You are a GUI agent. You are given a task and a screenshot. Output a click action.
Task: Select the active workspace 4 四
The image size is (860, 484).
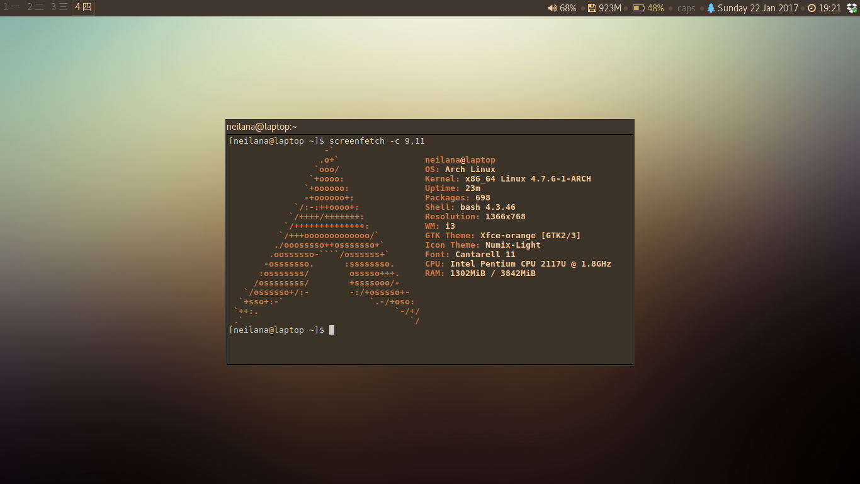pyautogui.click(x=83, y=8)
